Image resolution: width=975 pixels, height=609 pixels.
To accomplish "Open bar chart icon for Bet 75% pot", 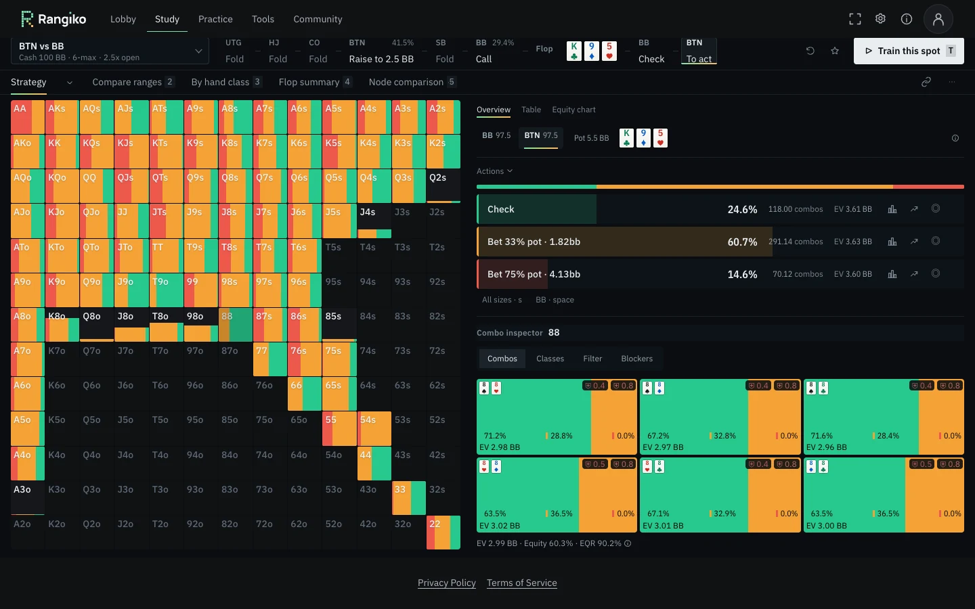I will 892,274.
